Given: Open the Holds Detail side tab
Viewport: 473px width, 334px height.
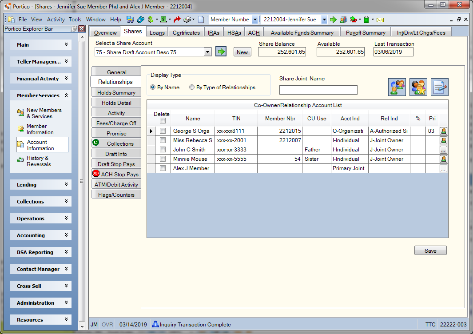Looking at the screenshot, I should pyautogui.click(x=116, y=103).
